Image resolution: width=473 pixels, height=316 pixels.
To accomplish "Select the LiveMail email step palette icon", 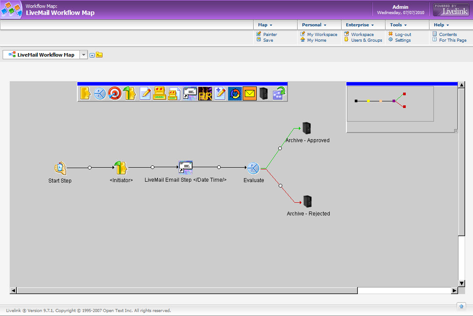I will point(190,93).
